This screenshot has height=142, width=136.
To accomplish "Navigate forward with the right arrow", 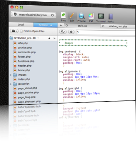I will point(55,38).
